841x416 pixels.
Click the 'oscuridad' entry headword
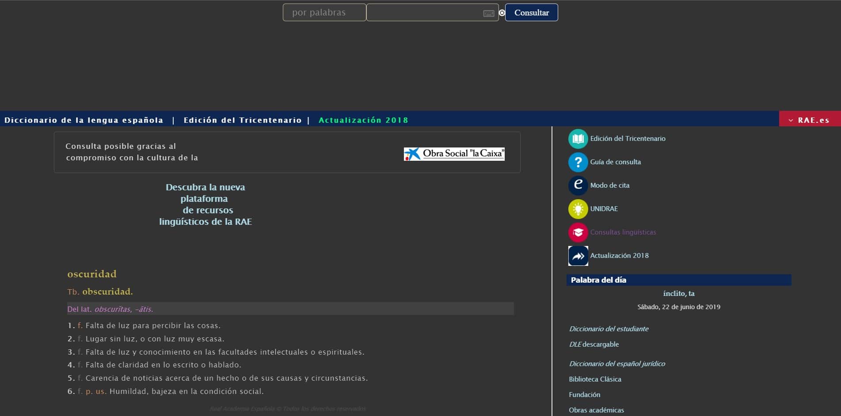pyautogui.click(x=92, y=274)
